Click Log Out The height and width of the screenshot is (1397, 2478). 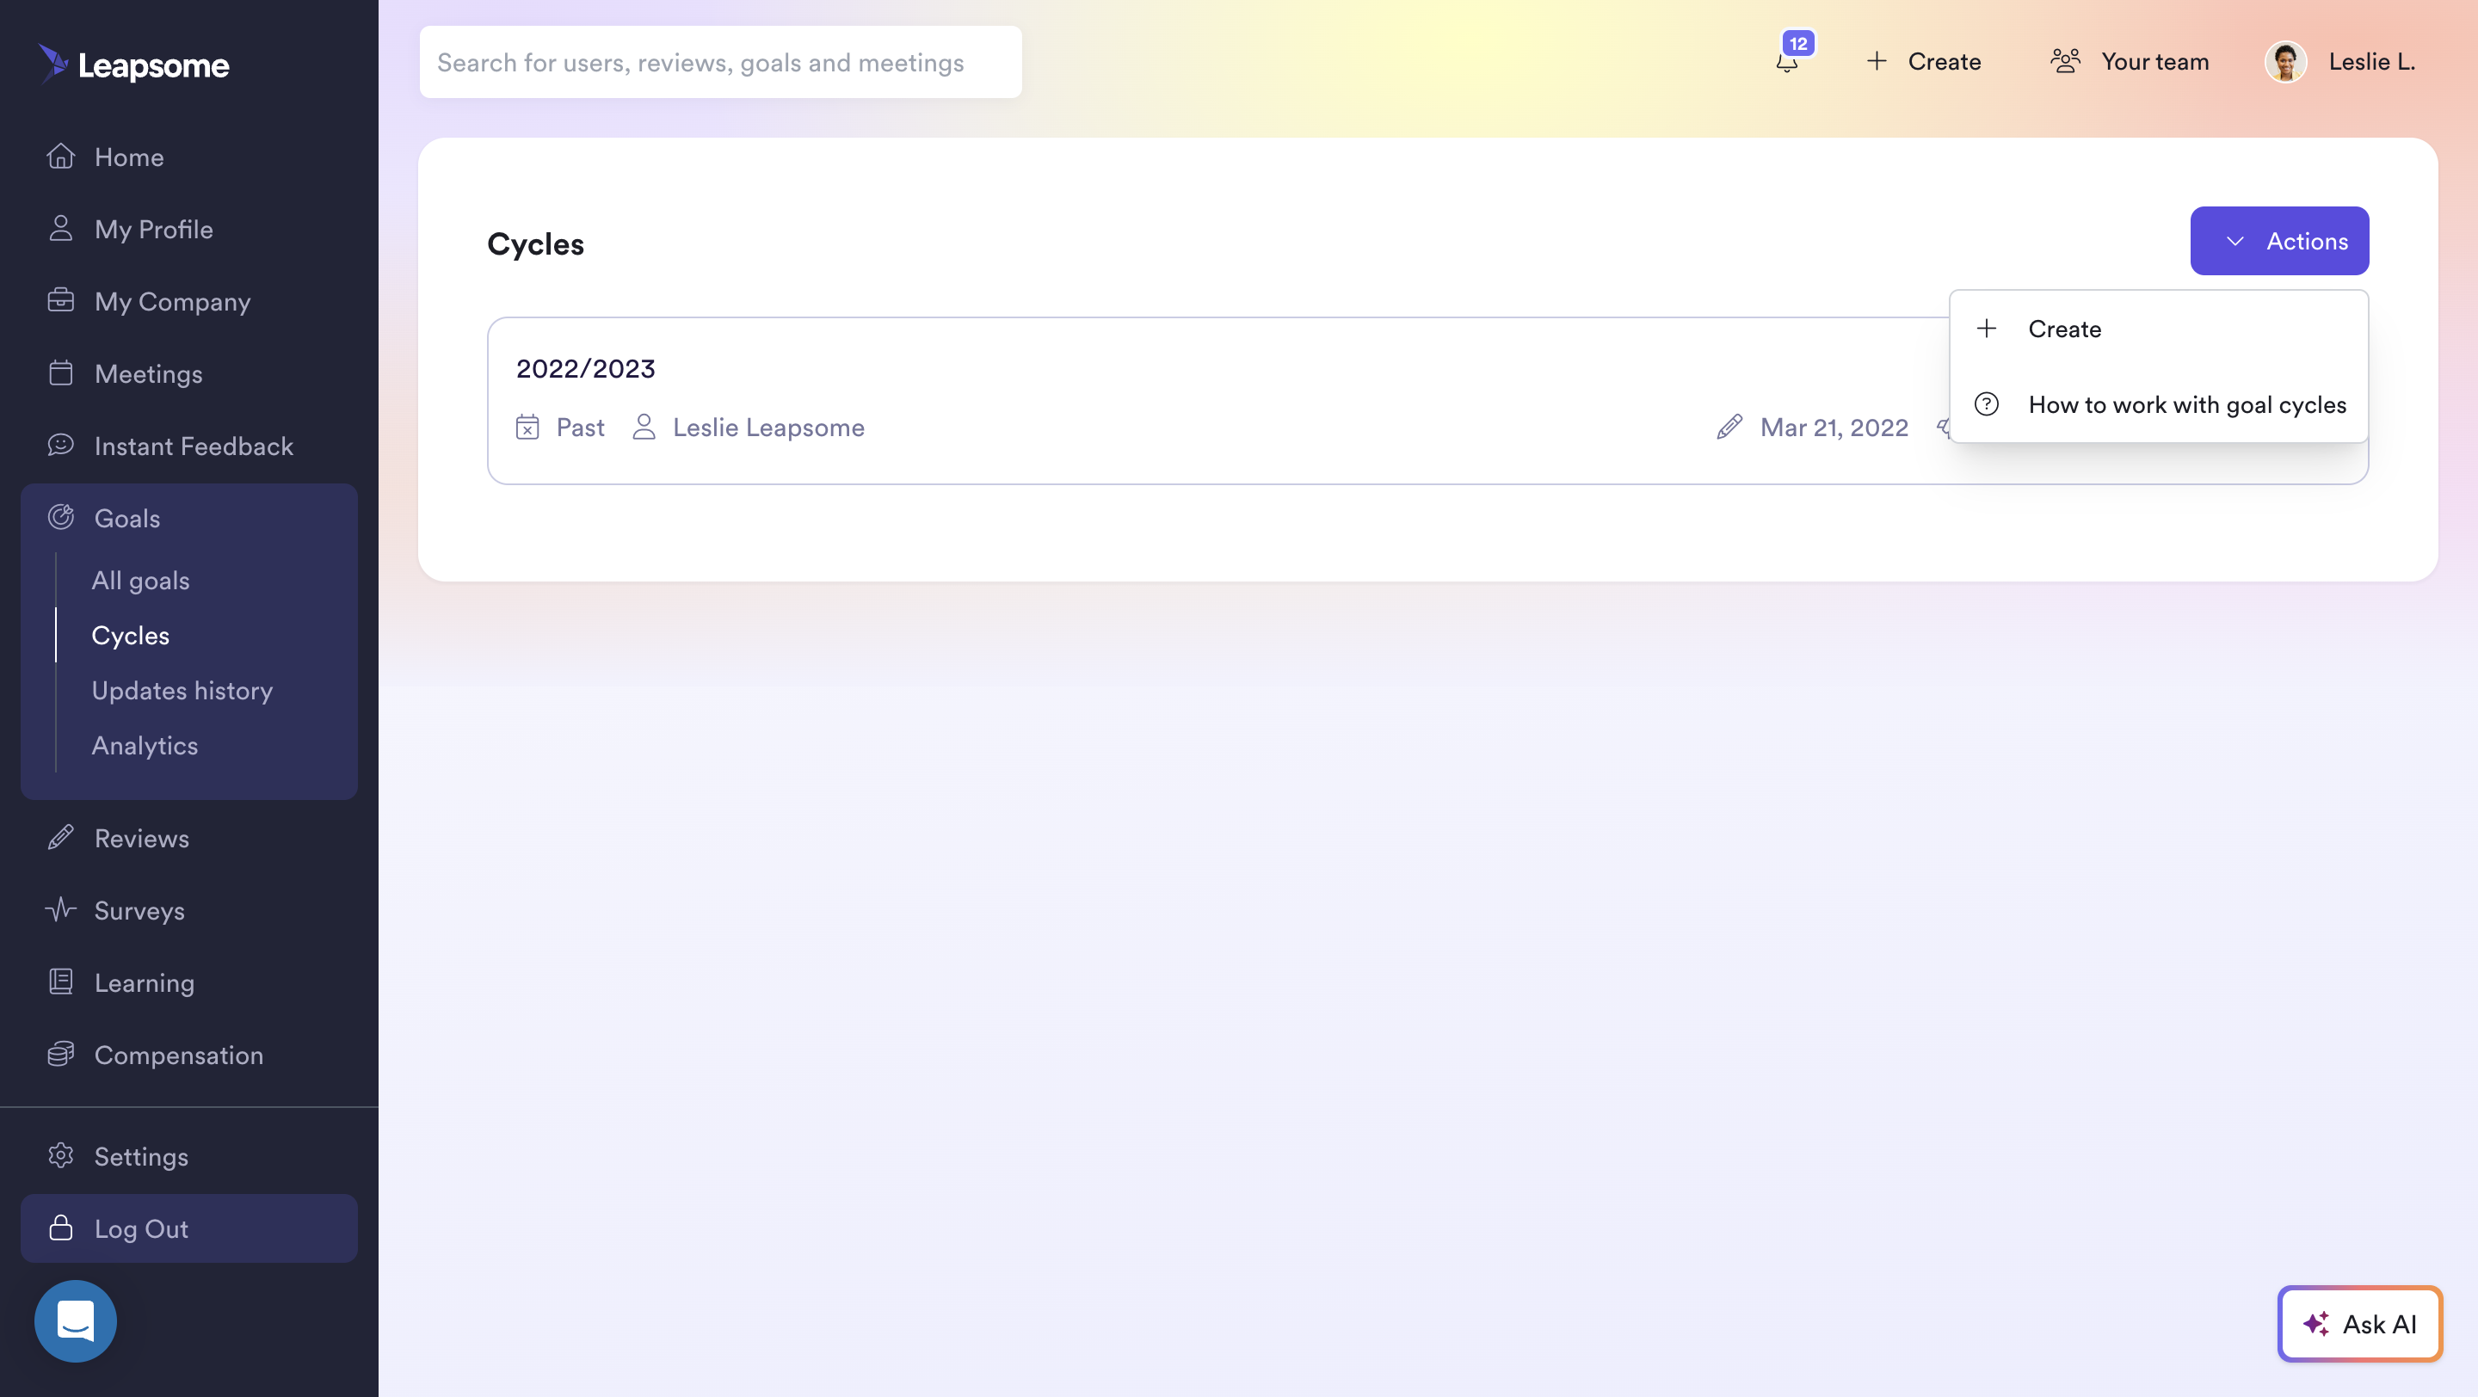(x=188, y=1228)
